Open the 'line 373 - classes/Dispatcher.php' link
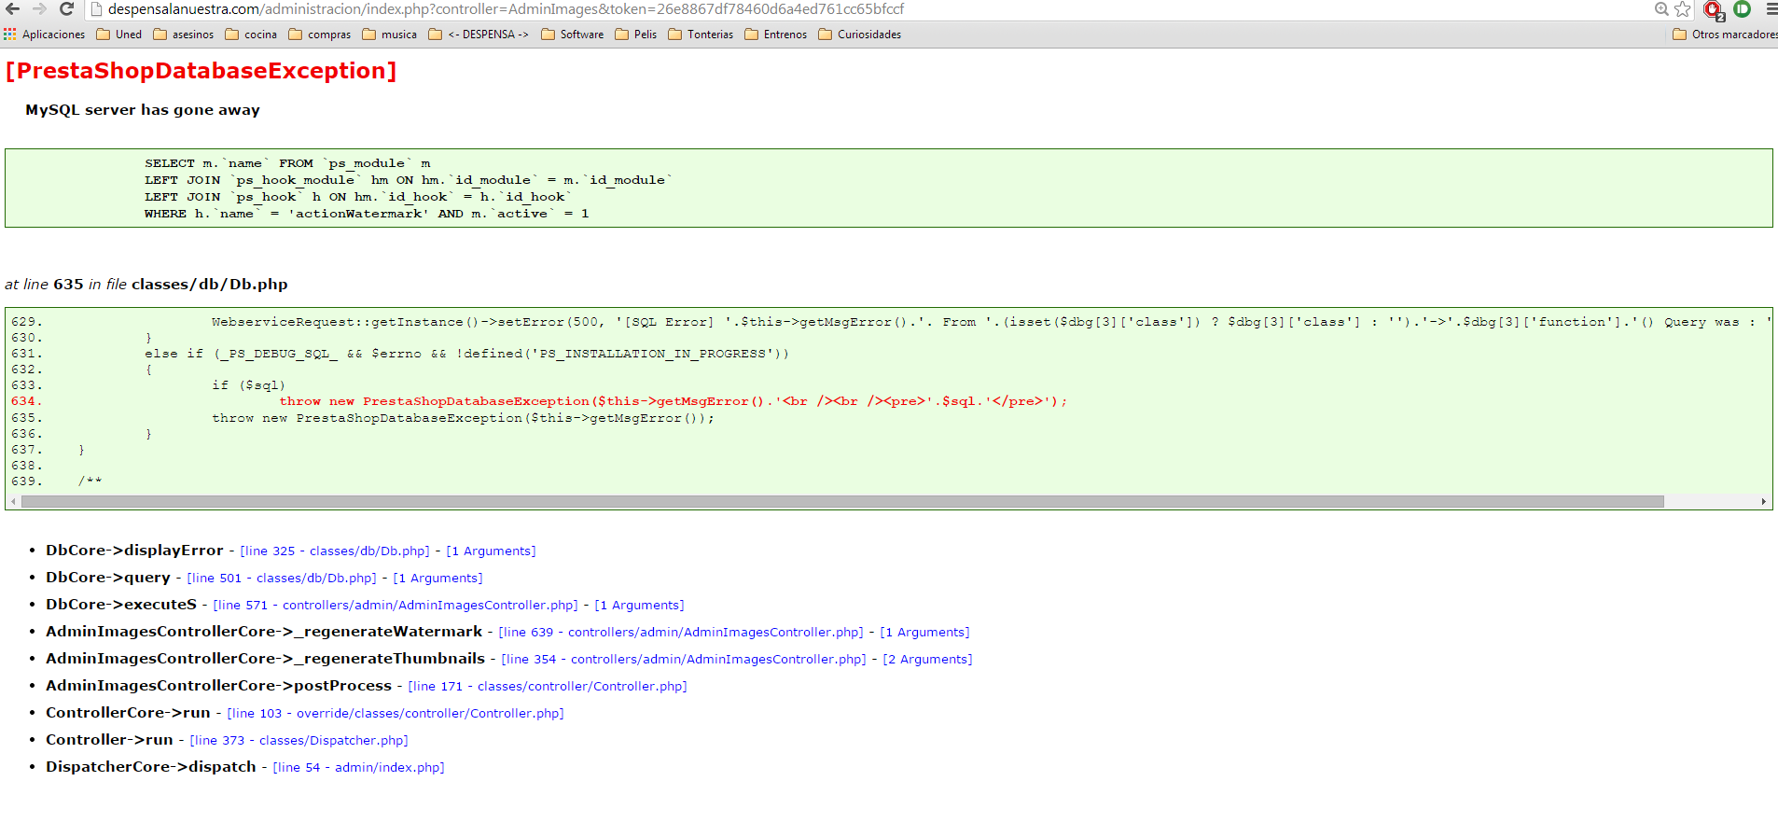Screen dimensions: 1778x837 (x=299, y=741)
